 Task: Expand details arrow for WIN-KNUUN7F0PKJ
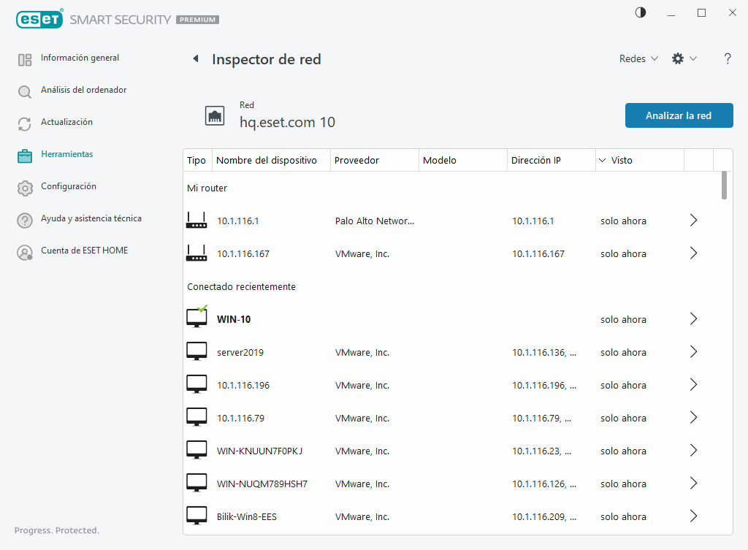[693, 451]
